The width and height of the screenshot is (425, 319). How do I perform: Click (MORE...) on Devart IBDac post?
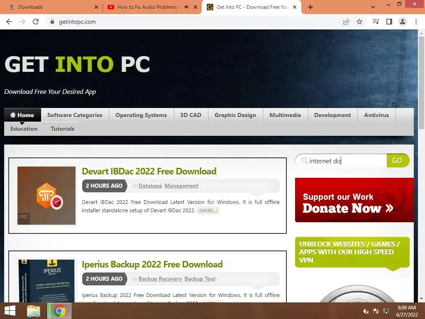click(x=208, y=211)
